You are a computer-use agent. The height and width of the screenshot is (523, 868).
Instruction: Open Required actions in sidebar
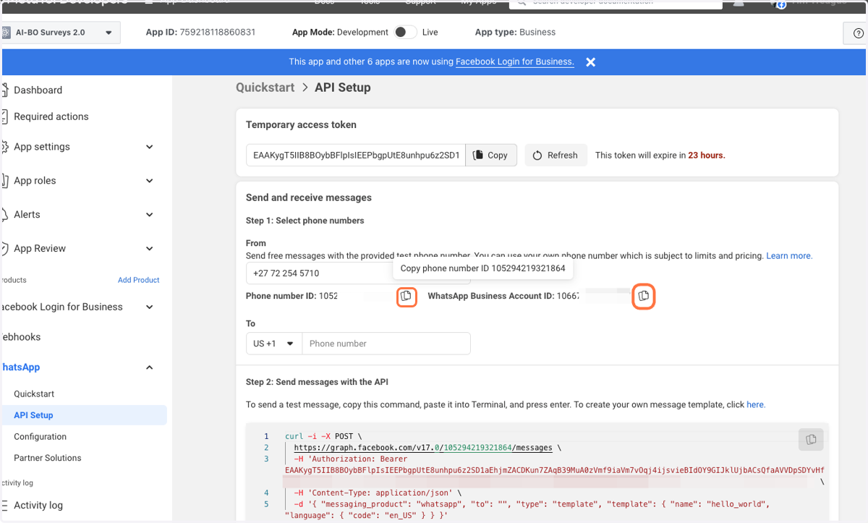coord(51,116)
